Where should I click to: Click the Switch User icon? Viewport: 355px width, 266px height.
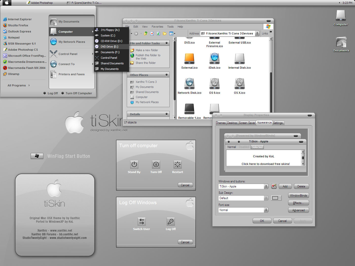[x=141, y=222]
